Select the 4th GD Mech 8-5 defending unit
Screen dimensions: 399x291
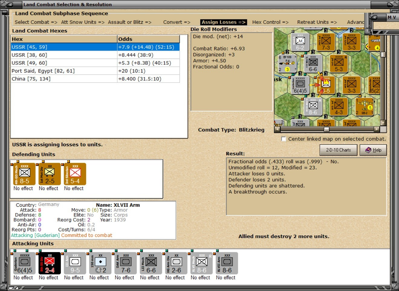(x=24, y=174)
